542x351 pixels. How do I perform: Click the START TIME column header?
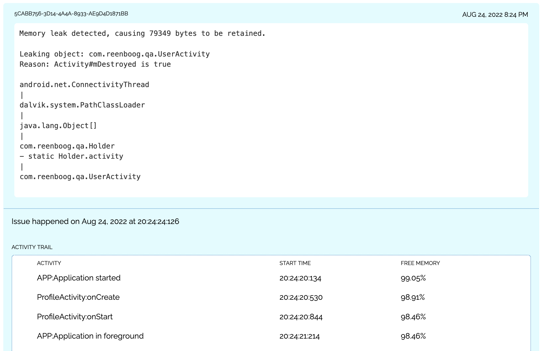coord(295,263)
